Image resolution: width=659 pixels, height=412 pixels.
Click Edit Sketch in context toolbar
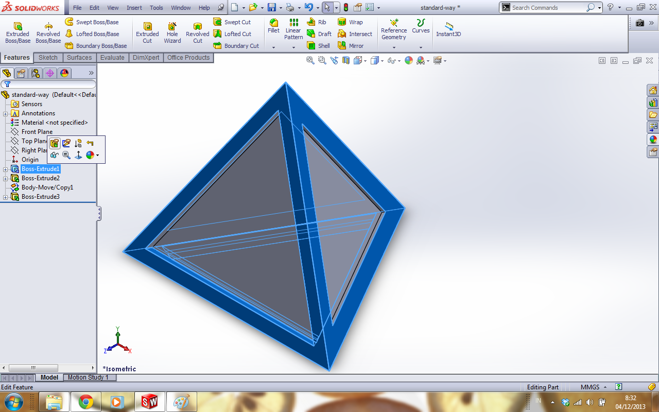tap(66, 143)
